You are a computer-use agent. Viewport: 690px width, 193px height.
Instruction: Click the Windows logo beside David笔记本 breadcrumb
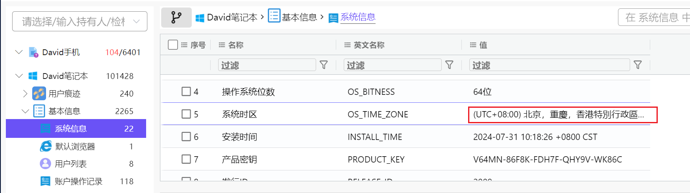click(200, 18)
